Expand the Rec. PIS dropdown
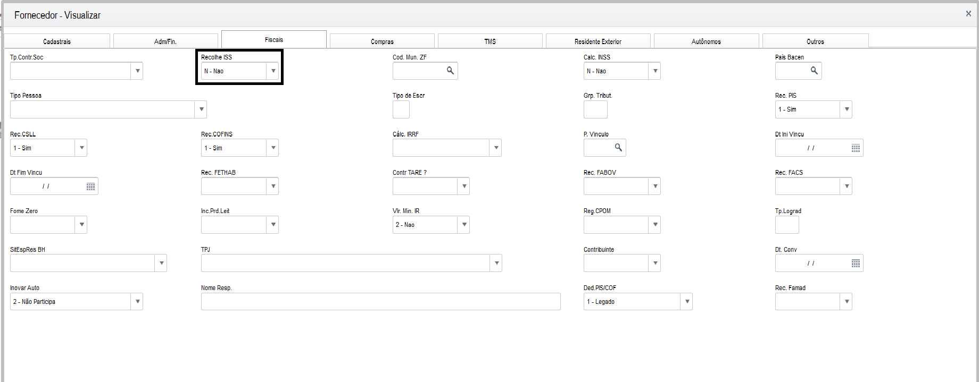This screenshot has height=382, width=979. pyautogui.click(x=847, y=109)
